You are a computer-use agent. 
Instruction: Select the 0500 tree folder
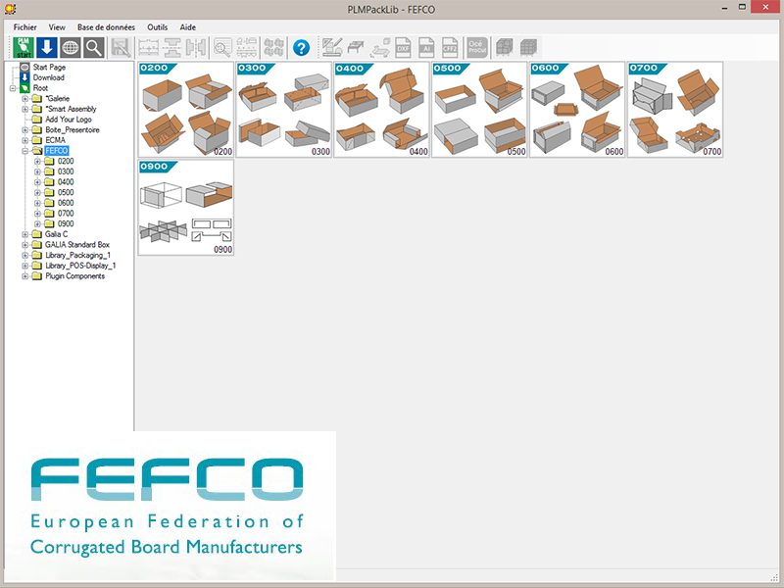coord(66,192)
